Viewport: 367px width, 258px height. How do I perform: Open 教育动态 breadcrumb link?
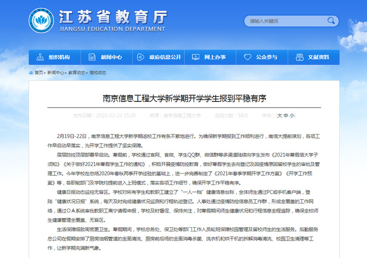coord(77,73)
